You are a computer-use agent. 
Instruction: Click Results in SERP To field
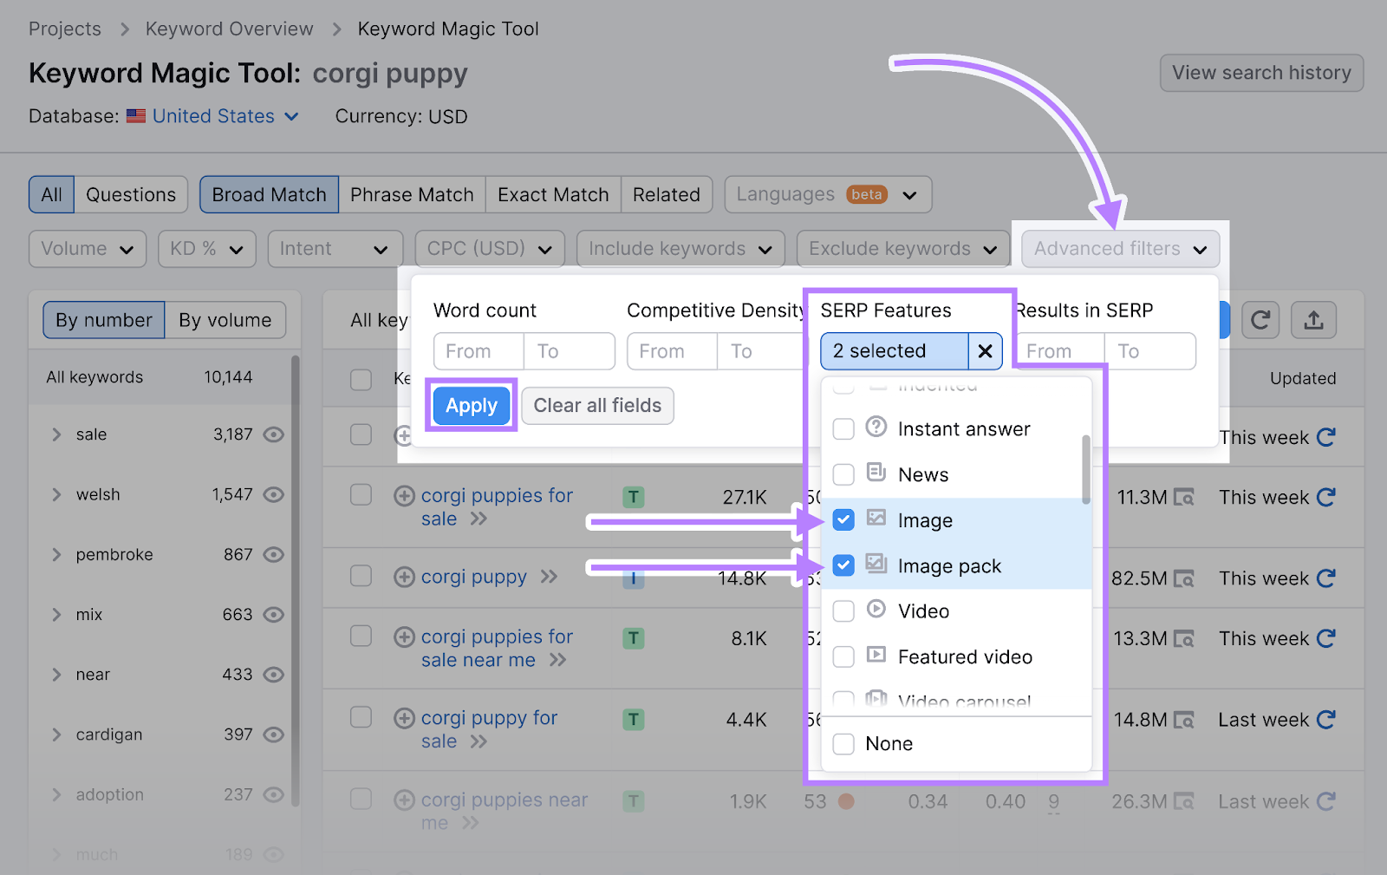[1150, 351]
